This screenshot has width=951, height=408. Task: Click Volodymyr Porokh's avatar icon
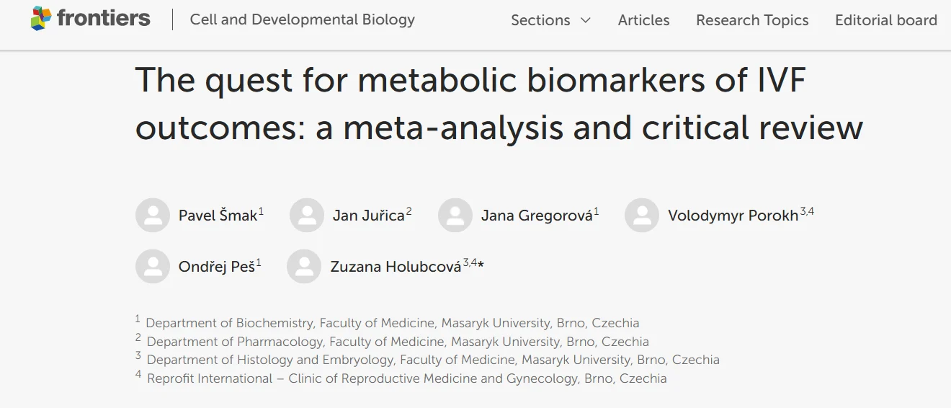click(x=642, y=215)
